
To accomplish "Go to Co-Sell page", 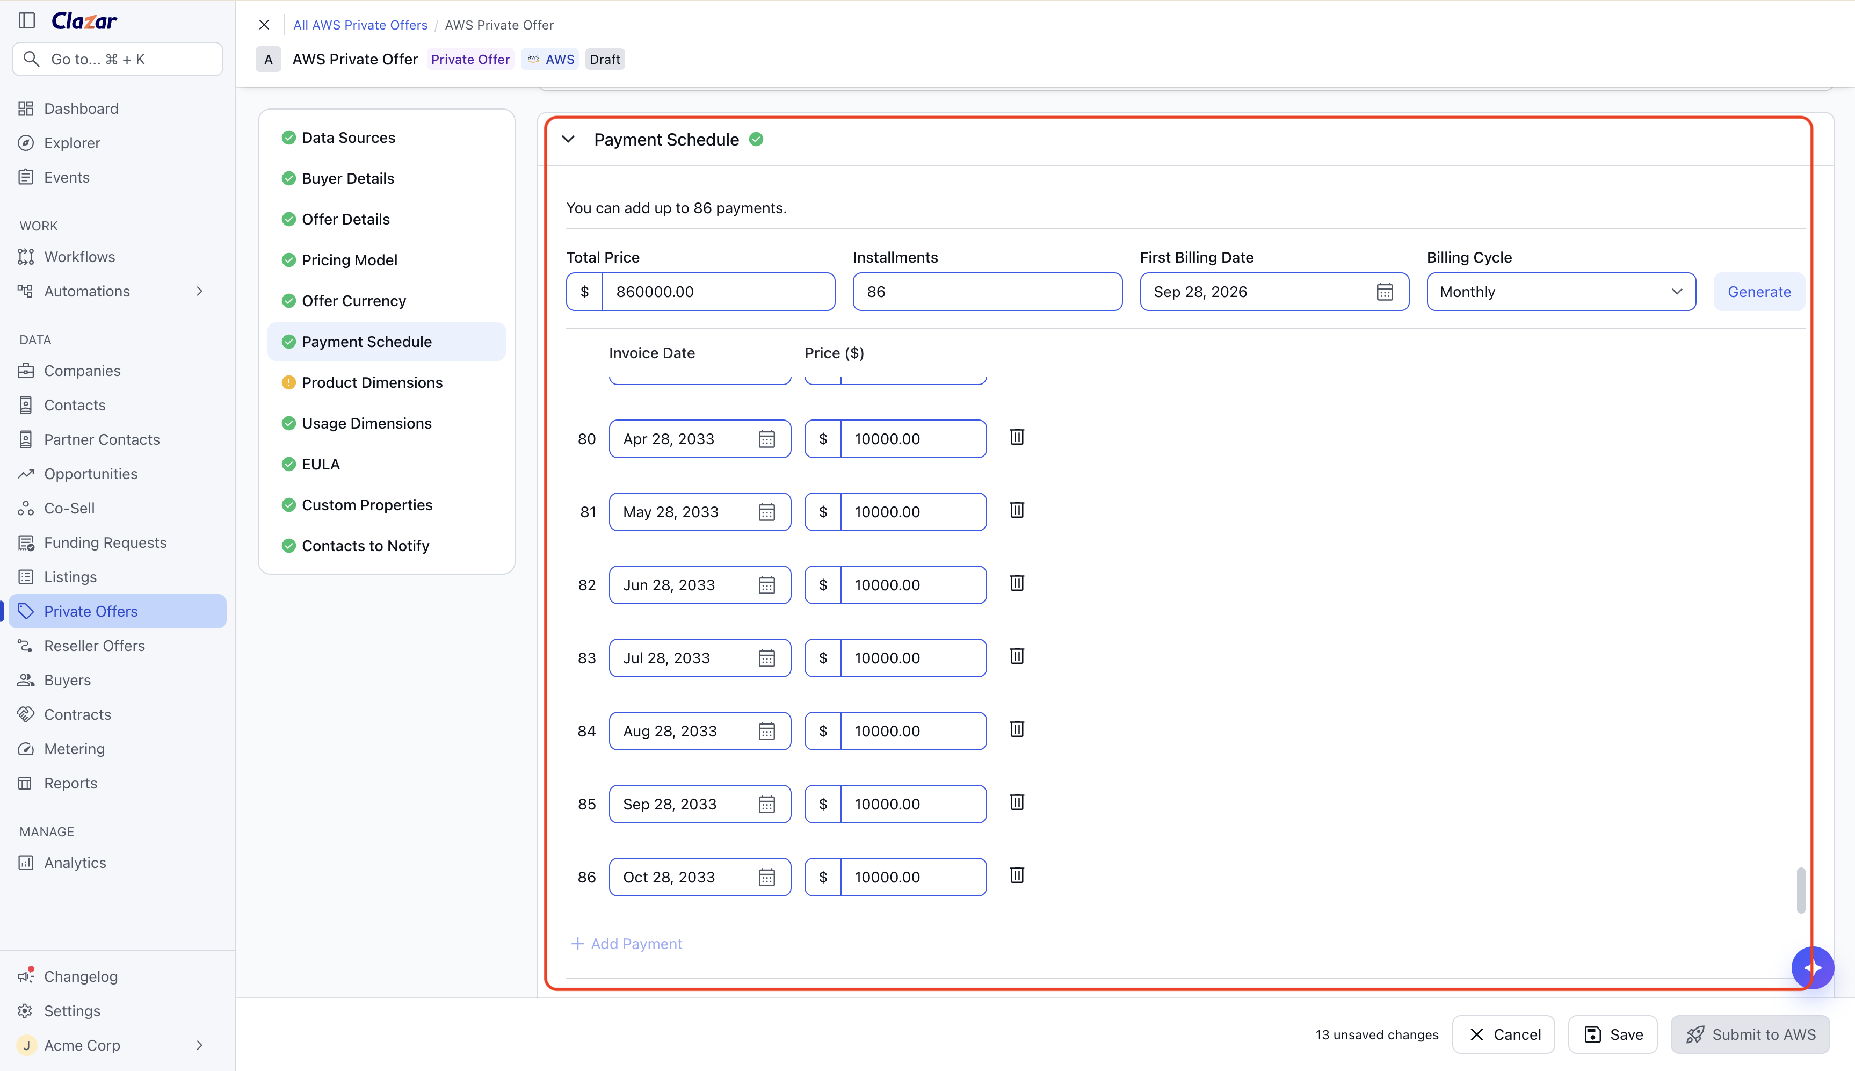I will pyautogui.click(x=118, y=508).
